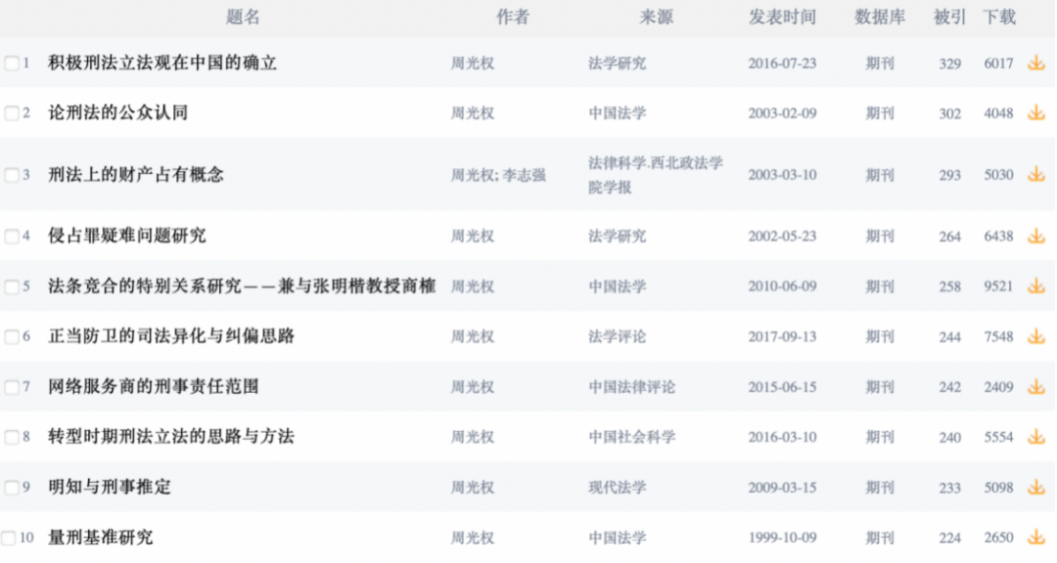
Task: Open title 量刑基准研究
Action: click(101, 538)
